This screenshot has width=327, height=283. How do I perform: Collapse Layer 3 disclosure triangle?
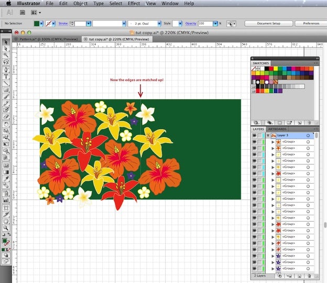click(268, 135)
